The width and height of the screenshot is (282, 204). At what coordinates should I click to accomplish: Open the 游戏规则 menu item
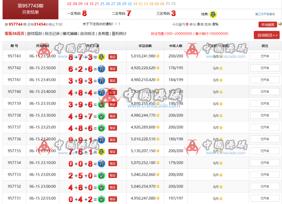(x=34, y=34)
